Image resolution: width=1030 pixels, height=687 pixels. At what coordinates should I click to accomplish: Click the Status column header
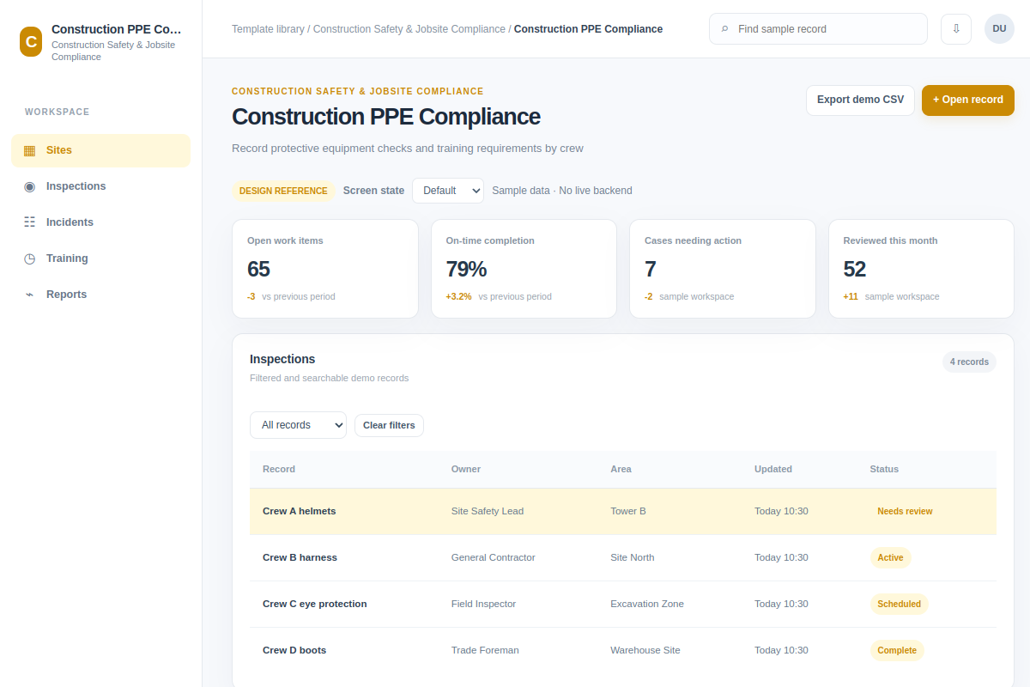[x=884, y=469]
